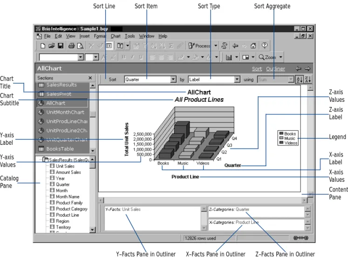348x262 pixels.
Task: Select the UnitMonthChart section
Action: pyautogui.click(x=65, y=112)
